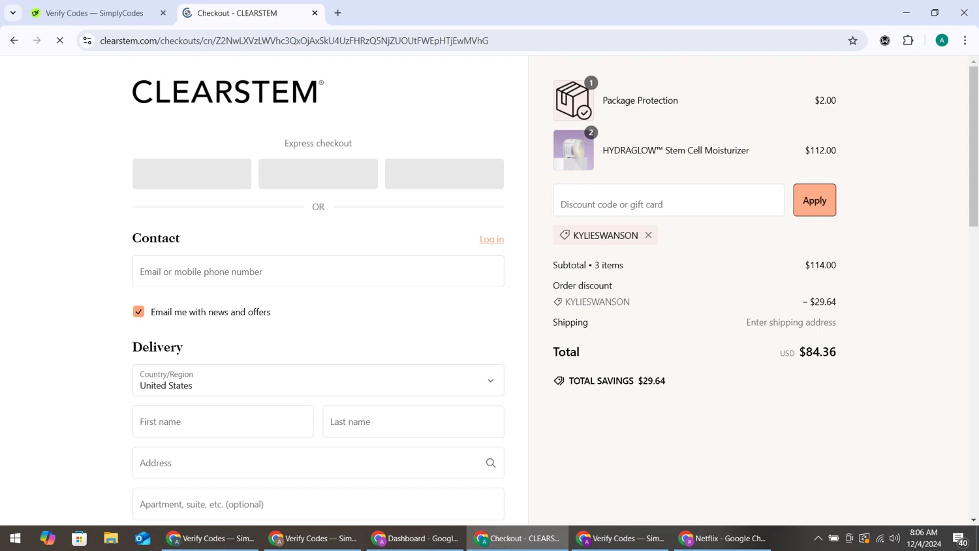Click the first express checkout button
This screenshot has width=979, height=551.
pos(192,174)
